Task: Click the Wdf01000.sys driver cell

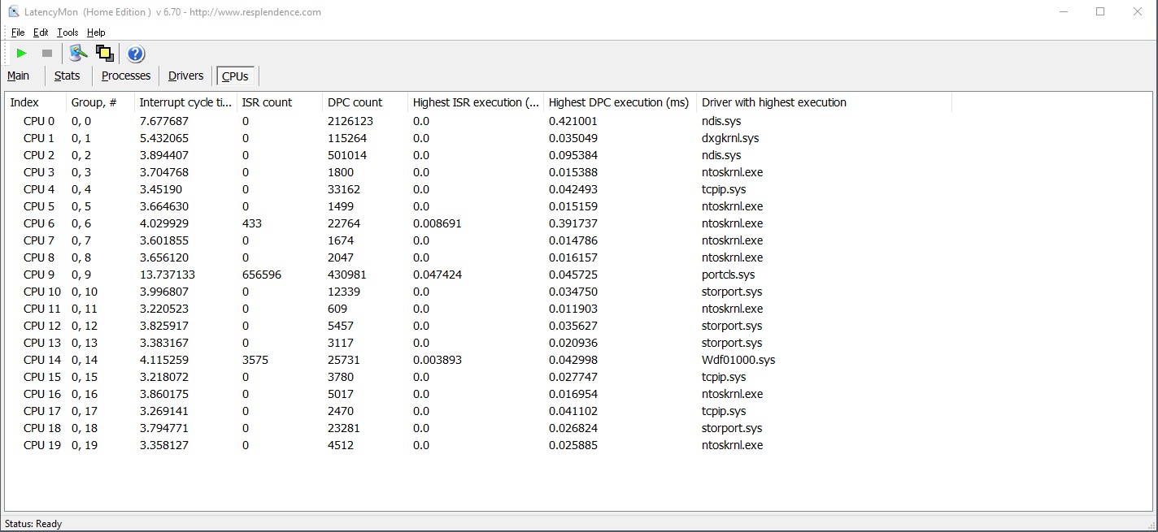Action: [738, 360]
